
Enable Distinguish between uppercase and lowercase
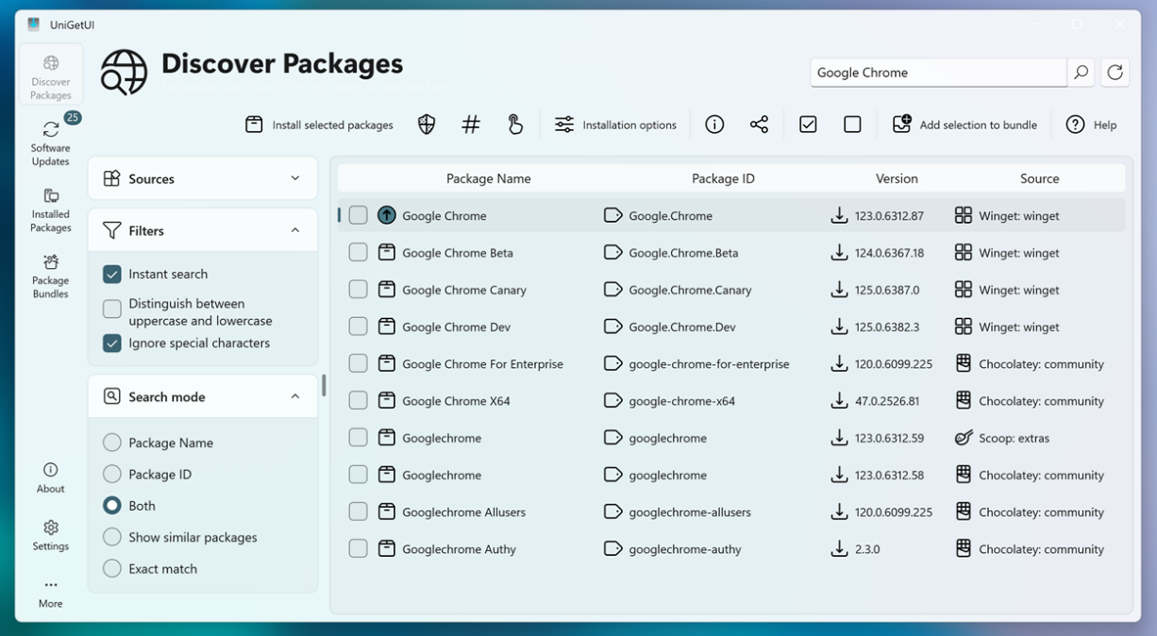111,309
